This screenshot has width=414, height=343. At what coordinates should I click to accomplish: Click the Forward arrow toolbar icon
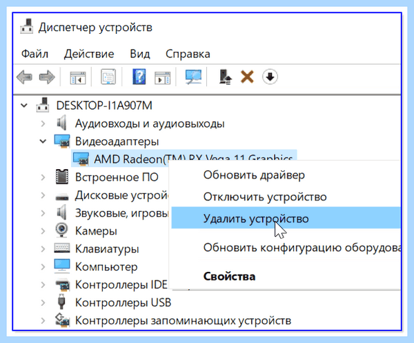47,77
